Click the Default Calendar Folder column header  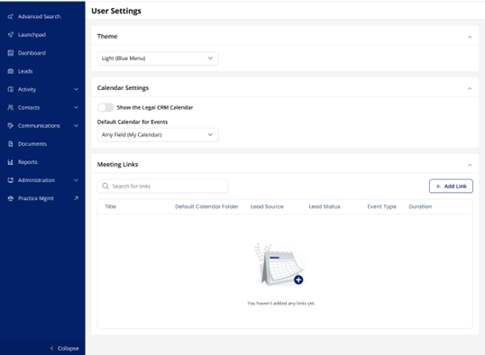coord(206,206)
